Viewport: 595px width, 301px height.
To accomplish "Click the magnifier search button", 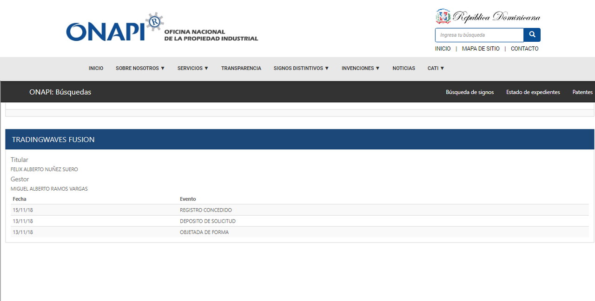I will coord(532,35).
